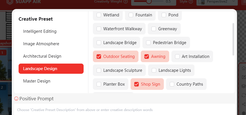The image size is (246, 115).
Task: Click the circular refresh icon
Action: [x=244, y=95]
